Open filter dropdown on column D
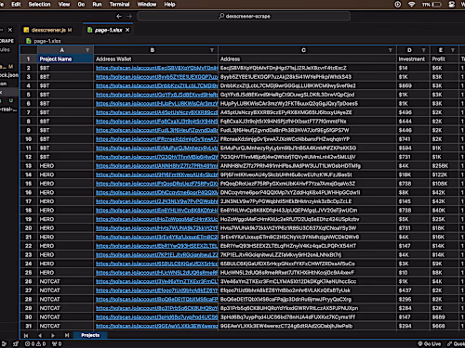Screen dimensions: 465x348 (x=423, y=50)
